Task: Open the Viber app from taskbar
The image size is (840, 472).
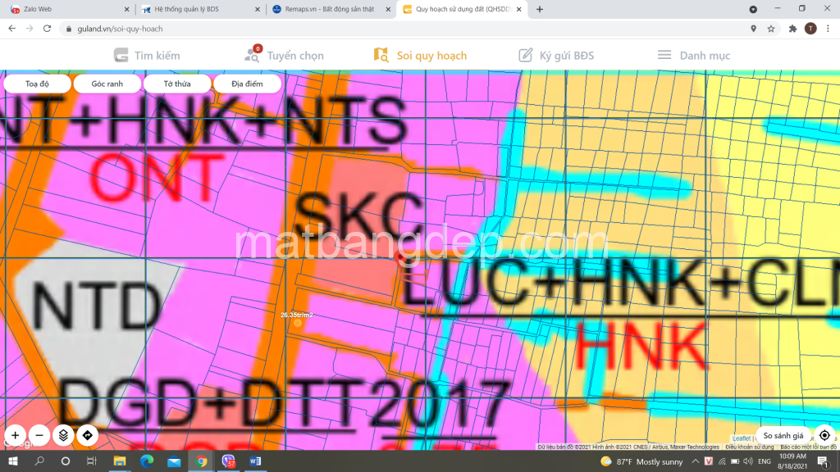Action: click(228, 461)
